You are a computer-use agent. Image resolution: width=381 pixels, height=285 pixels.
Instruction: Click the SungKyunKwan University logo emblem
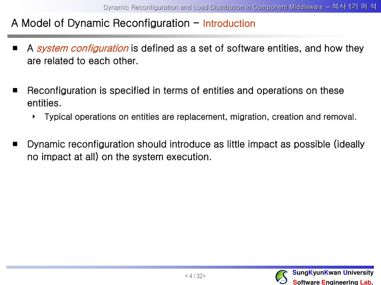click(282, 277)
